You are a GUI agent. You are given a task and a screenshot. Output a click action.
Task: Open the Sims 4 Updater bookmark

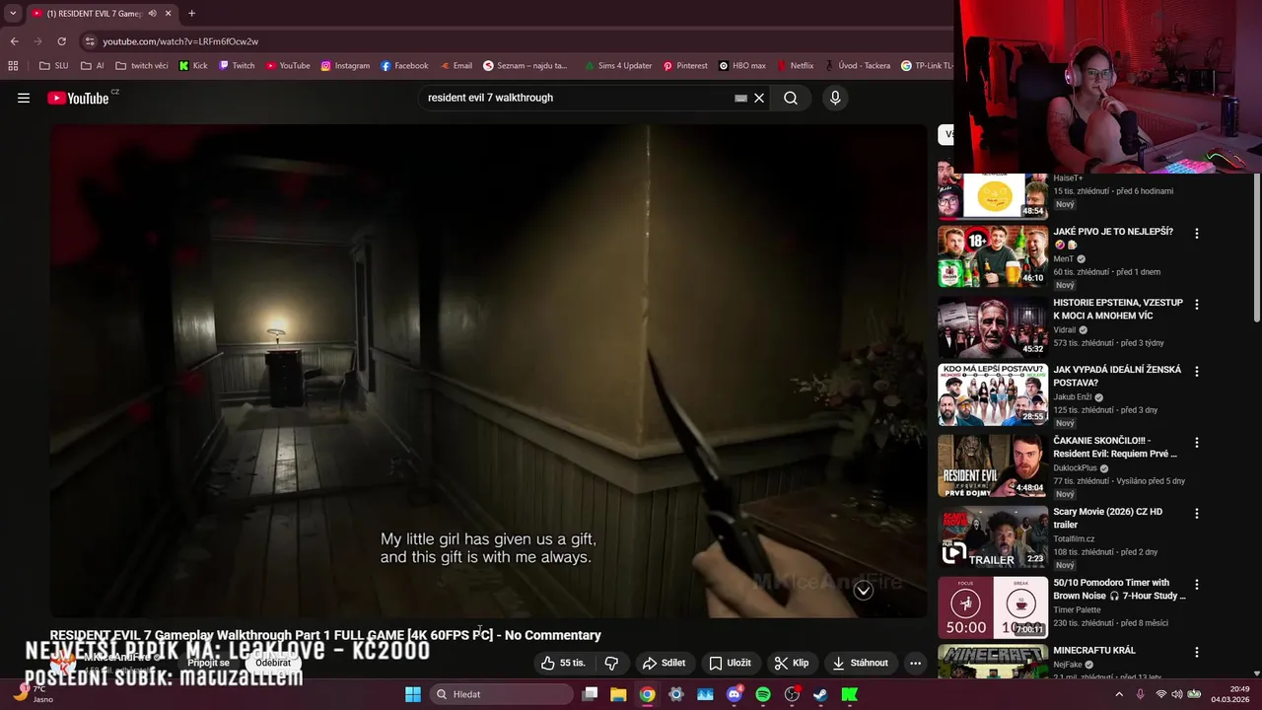point(617,66)
